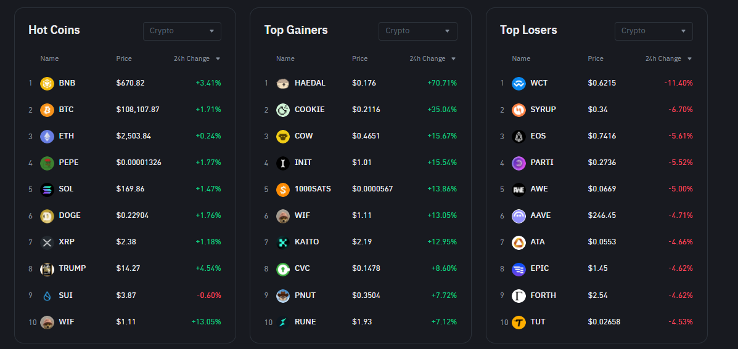
Task: Click the KAITO coin icon
Action: coord(283,242)
